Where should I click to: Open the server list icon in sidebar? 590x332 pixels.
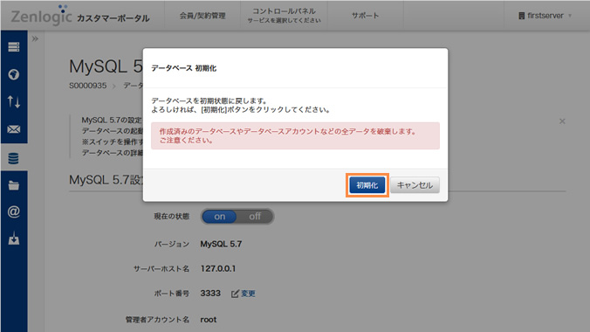[14, 46]
